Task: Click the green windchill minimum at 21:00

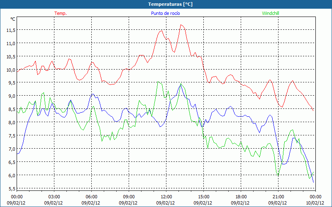Action: pyautogui.click(x=278, y=176)
